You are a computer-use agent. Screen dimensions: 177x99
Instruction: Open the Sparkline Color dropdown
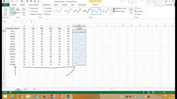[x=120, y=8]
